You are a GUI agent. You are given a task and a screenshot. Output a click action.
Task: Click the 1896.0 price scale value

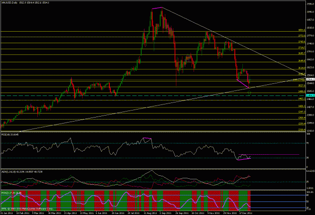(x=310, y=12)
